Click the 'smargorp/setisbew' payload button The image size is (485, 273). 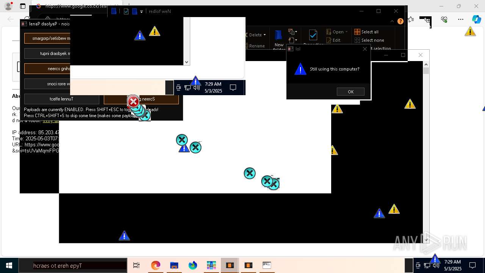pyautogui.click(x=47, y=38)
